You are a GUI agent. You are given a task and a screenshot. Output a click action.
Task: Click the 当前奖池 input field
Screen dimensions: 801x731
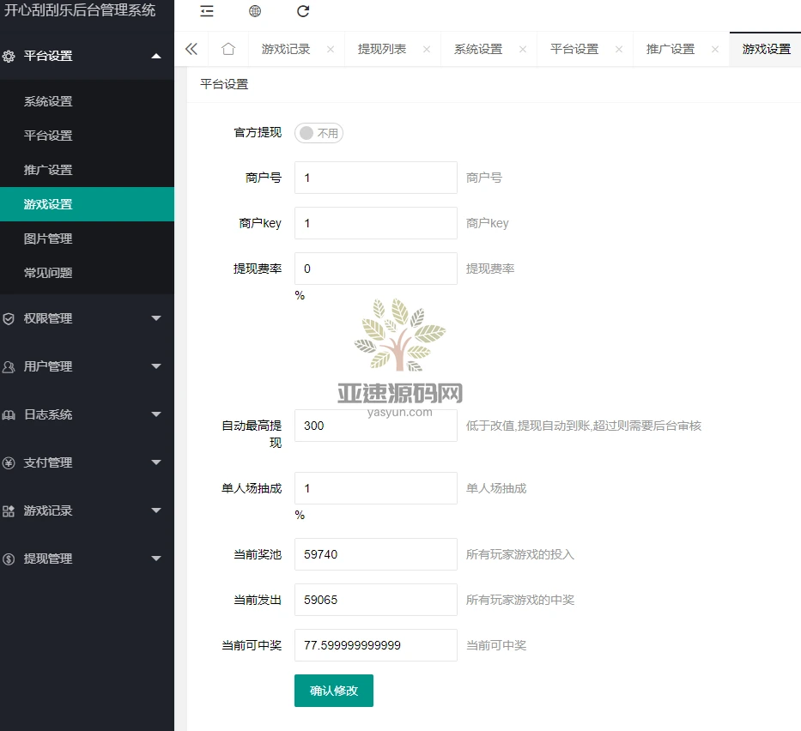(375, 553)
